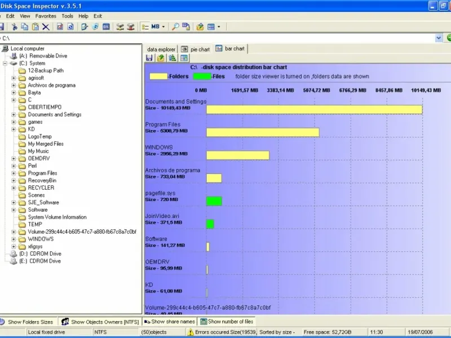Select the System Volume Information folder

click(x=57, y=217)
